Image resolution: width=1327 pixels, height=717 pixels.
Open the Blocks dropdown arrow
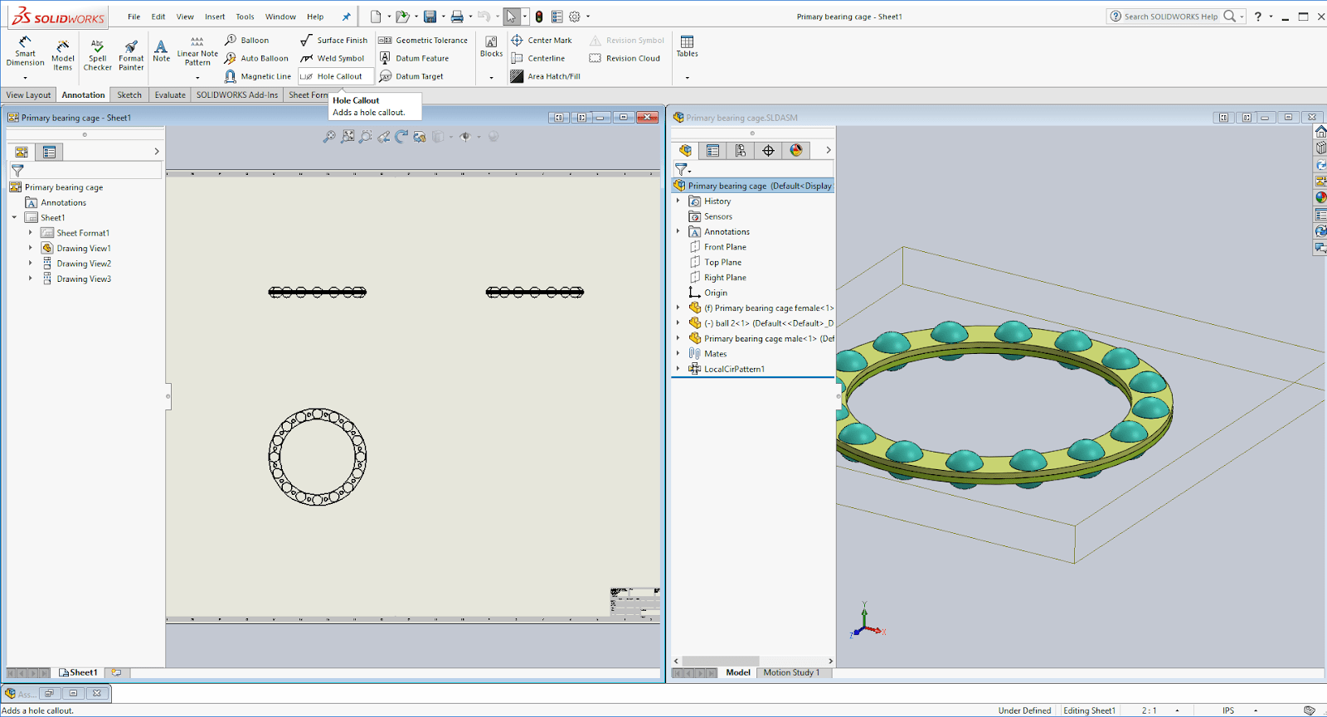click(491, 77)
